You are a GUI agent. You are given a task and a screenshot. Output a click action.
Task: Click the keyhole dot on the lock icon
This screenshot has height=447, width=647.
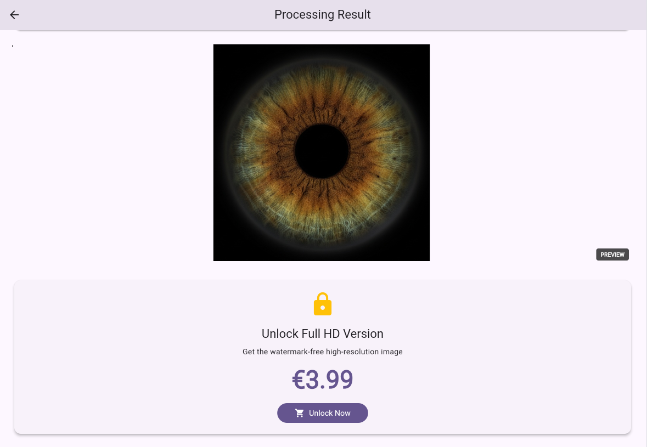click(x=323, y=307)
